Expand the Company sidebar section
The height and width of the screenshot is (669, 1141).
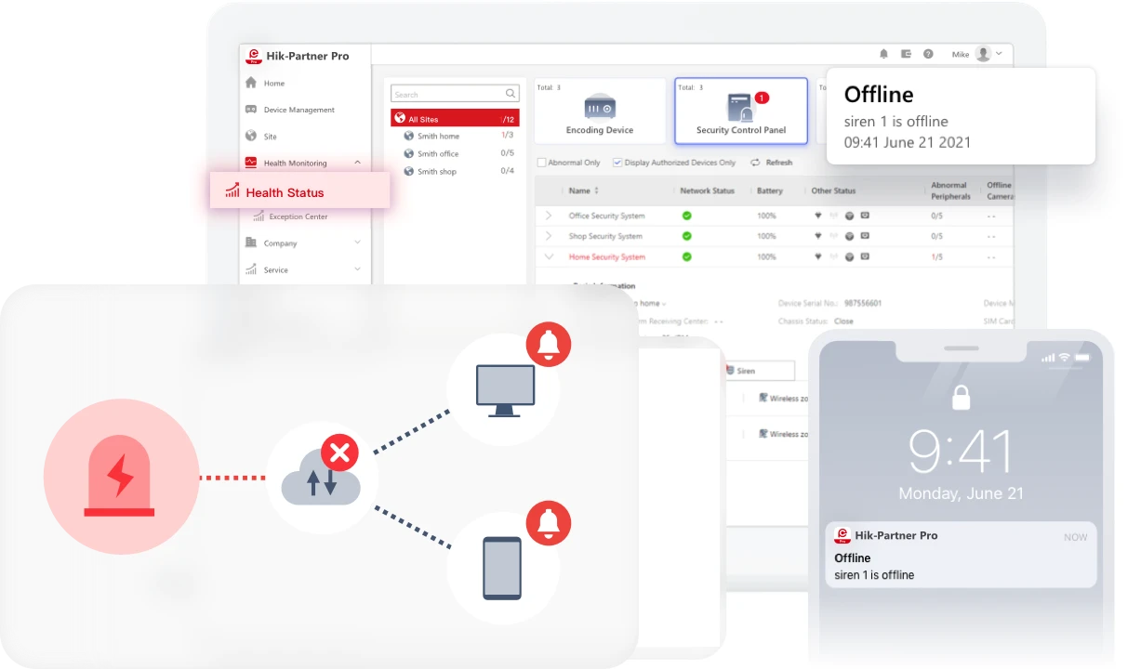pyautogui.click(x=357, y=243)
